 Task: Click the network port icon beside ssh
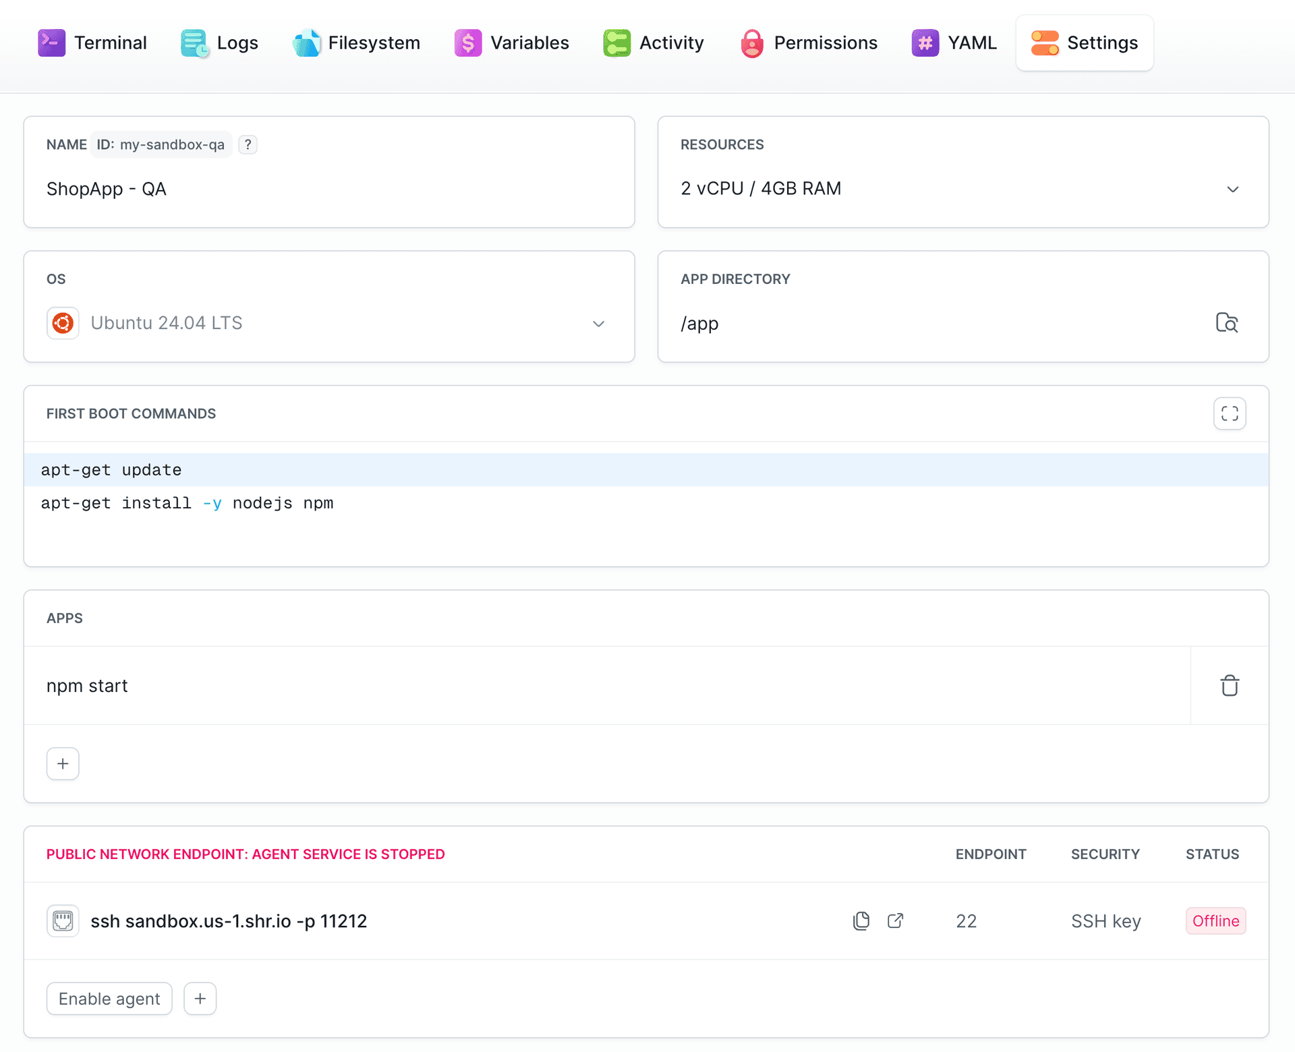coord(63,921)
